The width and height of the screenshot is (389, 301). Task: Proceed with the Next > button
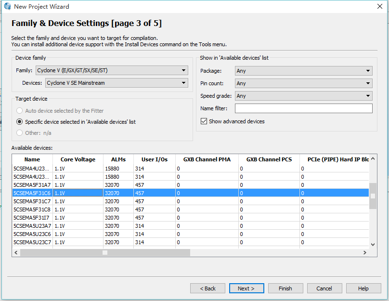[246, 288]
